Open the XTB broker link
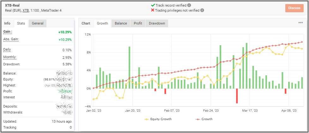Viewport: 309px width, 133px height. point(26,10)
